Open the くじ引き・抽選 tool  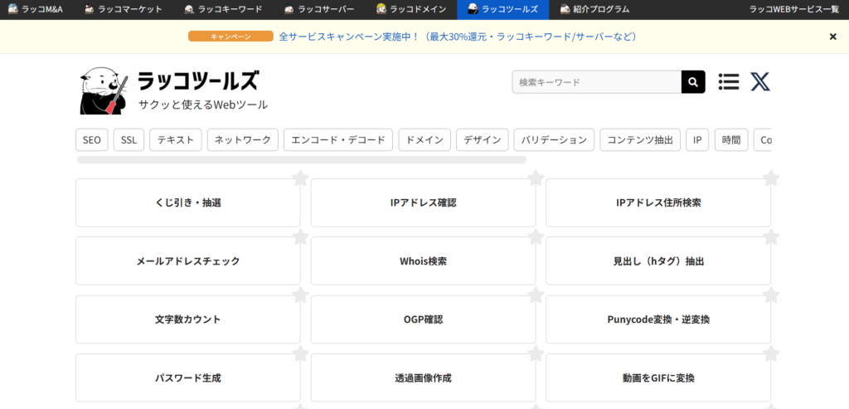point(188,202)
